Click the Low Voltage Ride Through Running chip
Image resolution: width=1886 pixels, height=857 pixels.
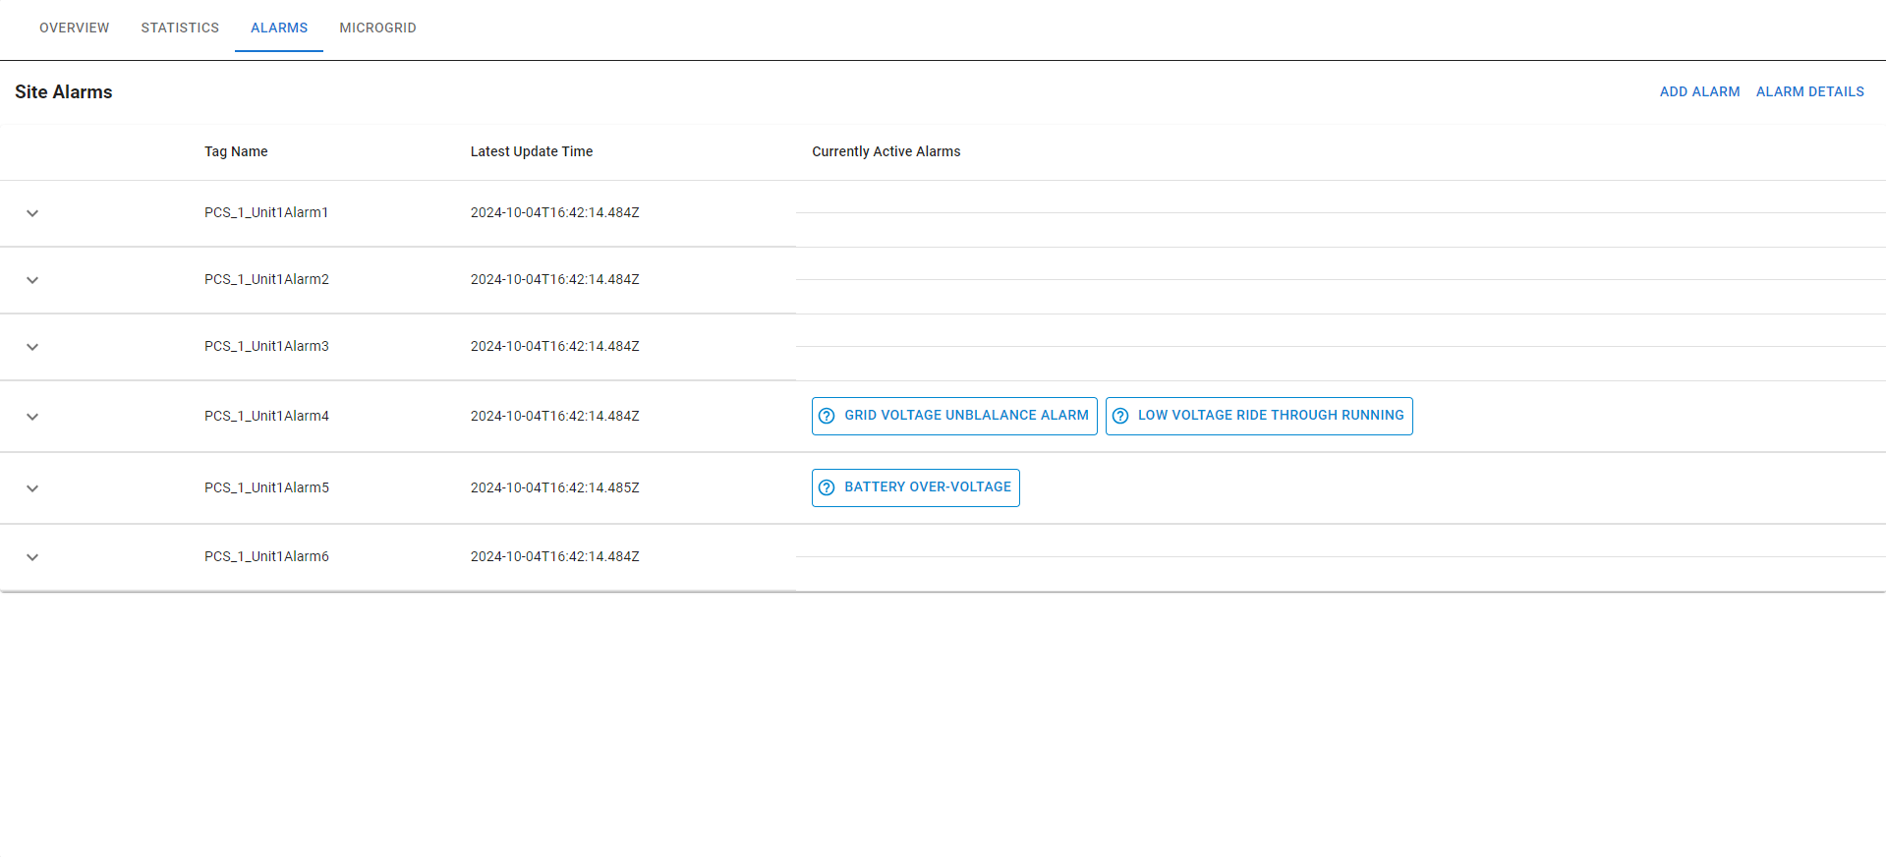pos(1271,416)
